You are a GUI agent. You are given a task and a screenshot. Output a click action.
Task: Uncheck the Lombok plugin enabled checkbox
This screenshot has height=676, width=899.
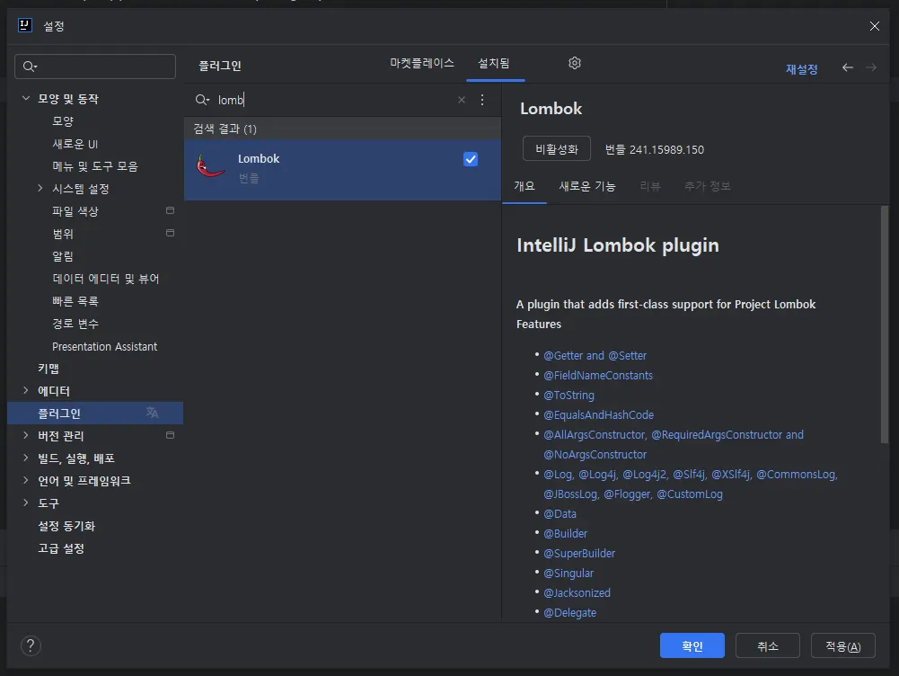click(470, 159)
